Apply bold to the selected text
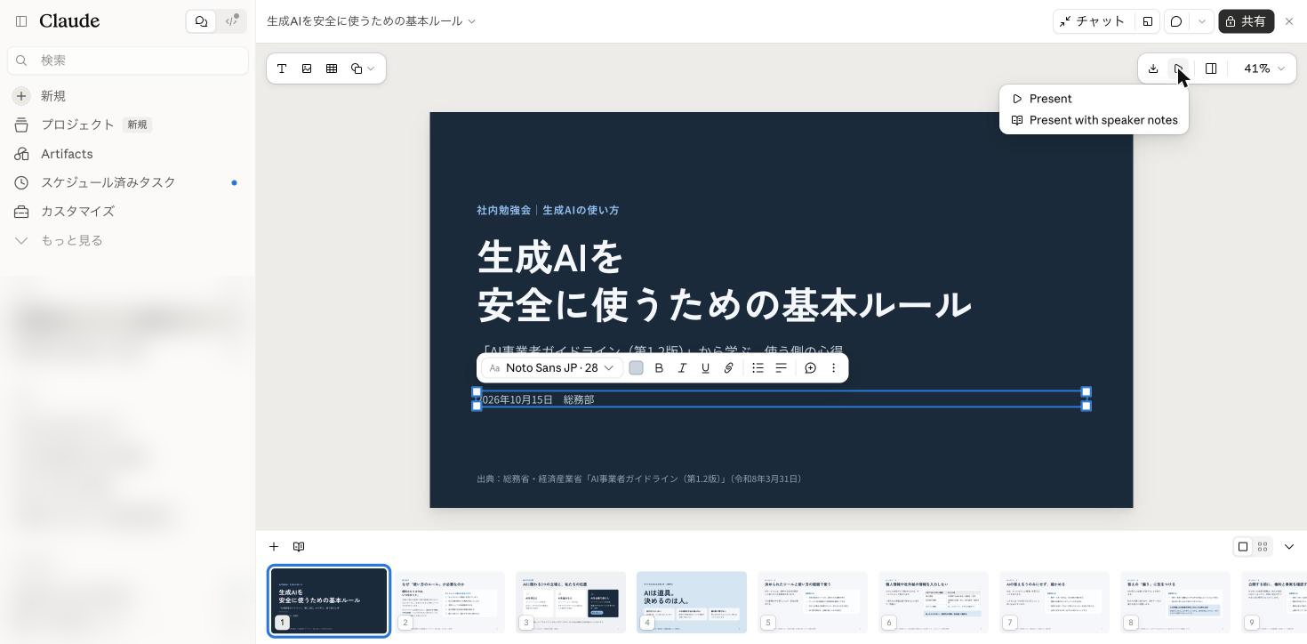The image size is (1307, 644). [659, 368]
